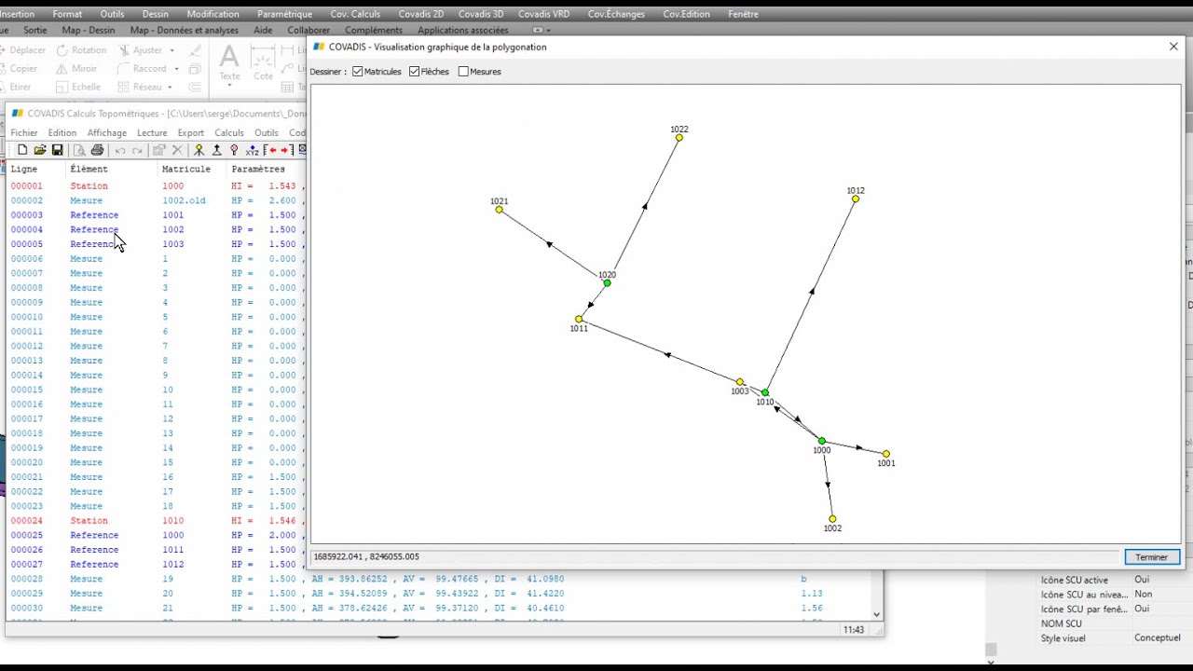Open the Outils menu in Calculs Topométriques

(266, 133)
